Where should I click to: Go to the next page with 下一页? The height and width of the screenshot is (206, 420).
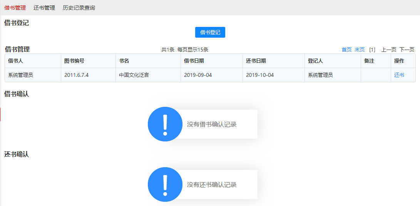pyautogui.click(x=407, y=50)
